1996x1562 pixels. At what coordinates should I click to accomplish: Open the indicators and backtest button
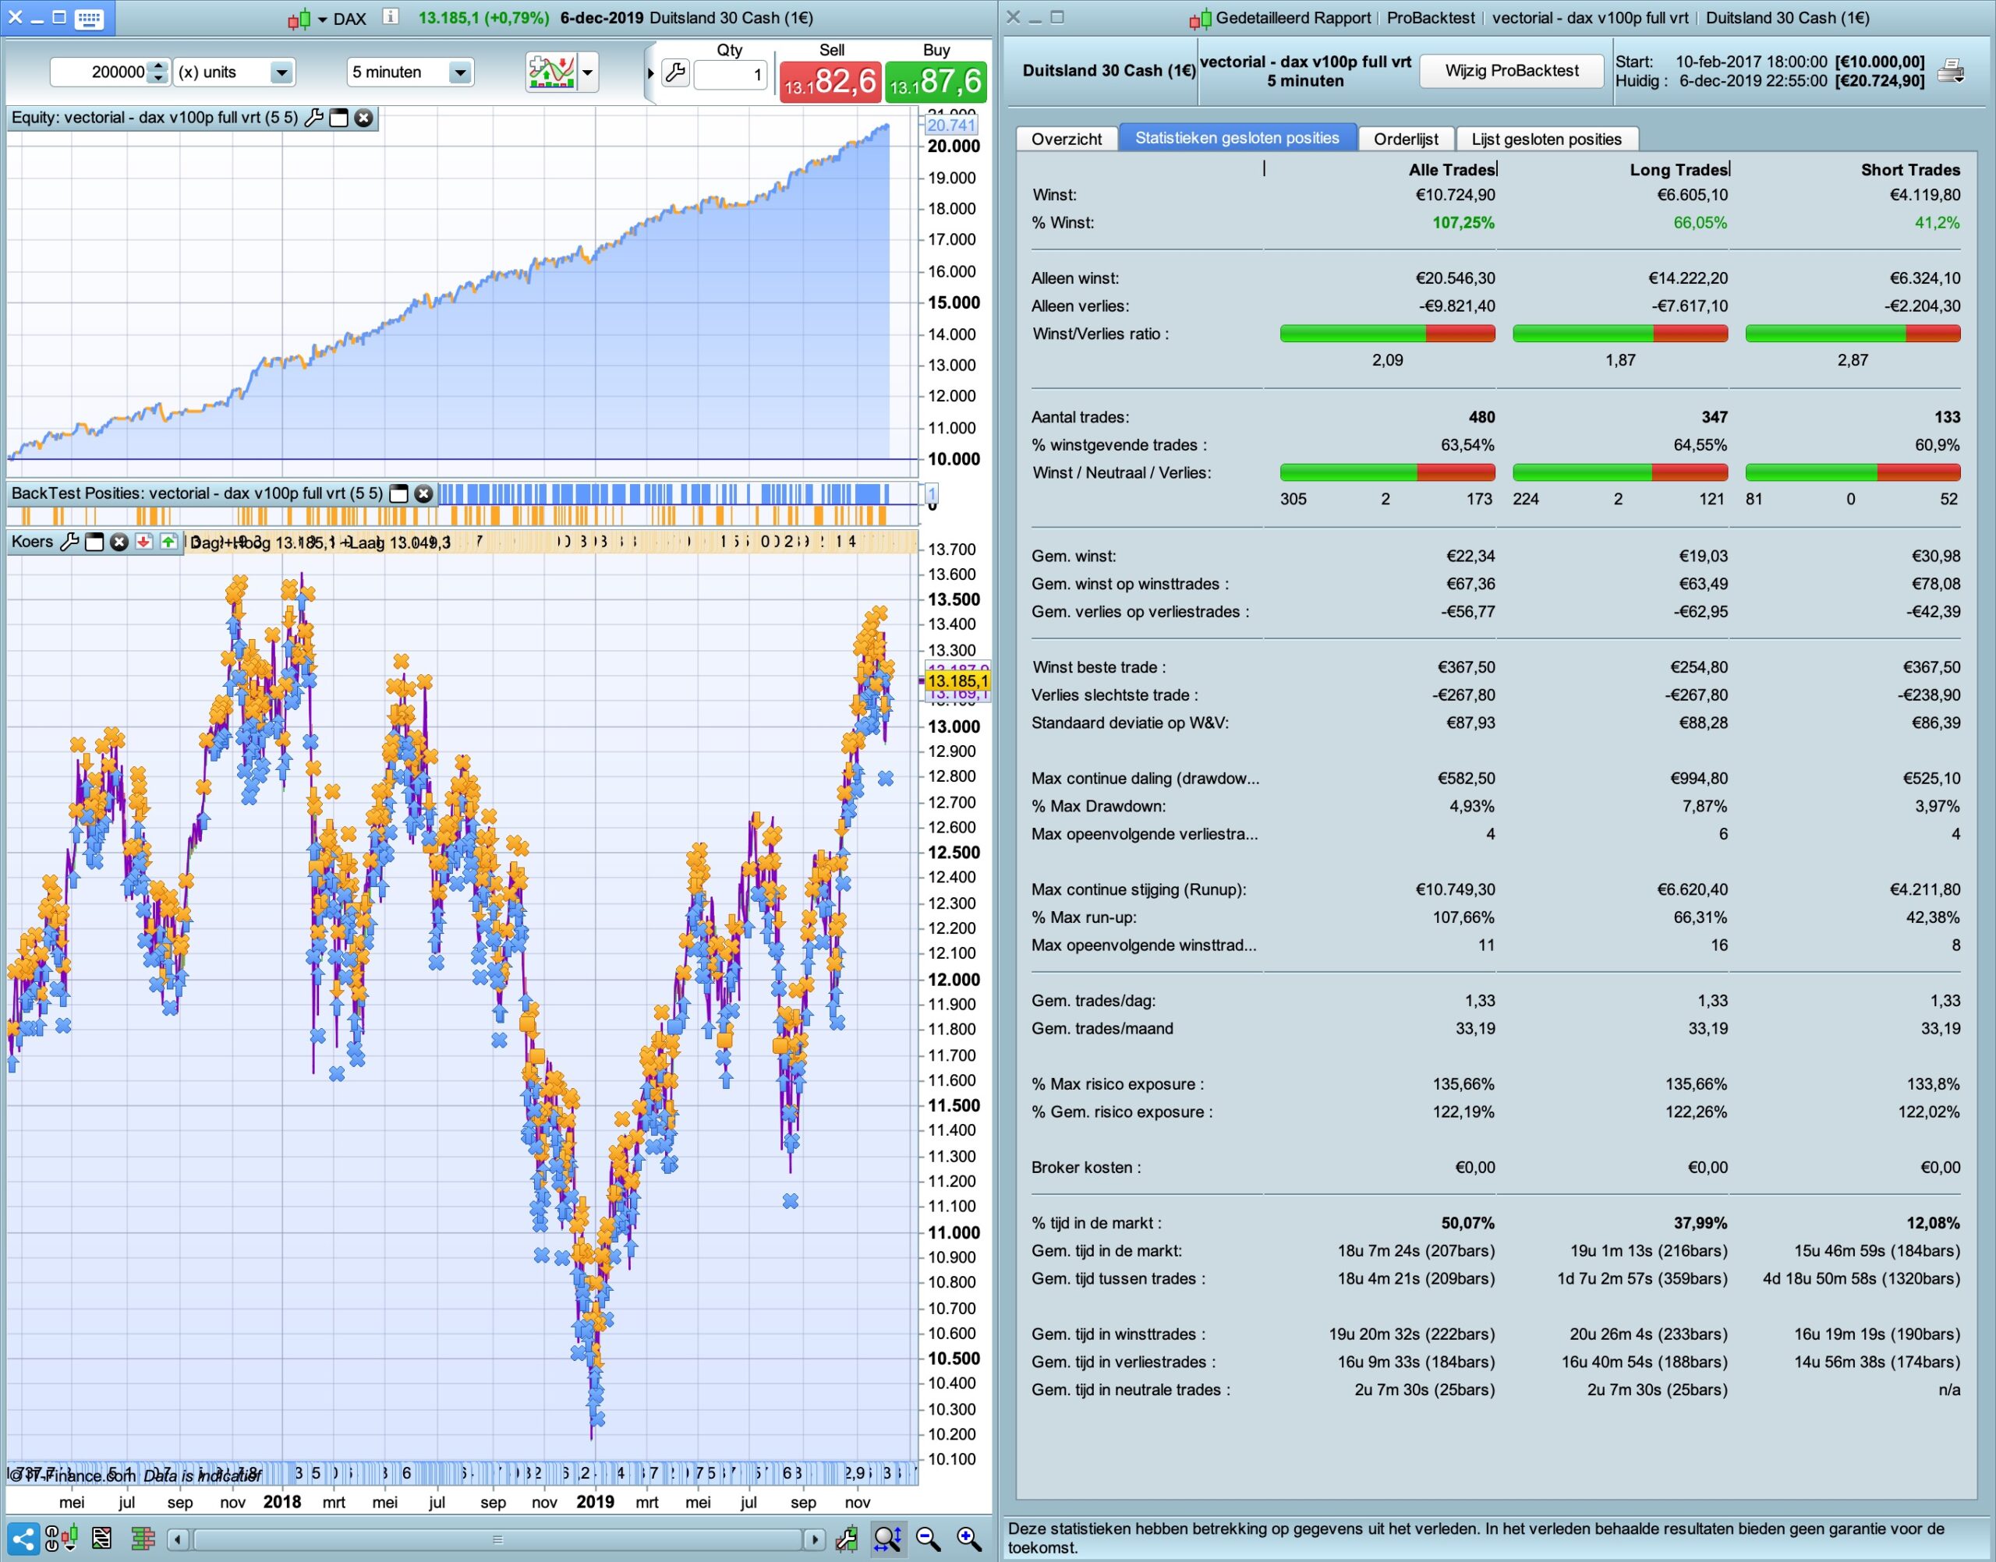pos(551,72)
